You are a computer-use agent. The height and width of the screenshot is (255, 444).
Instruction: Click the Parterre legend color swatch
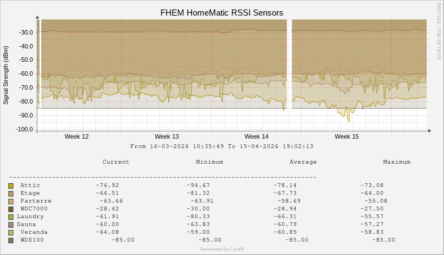(x=11, y=201)
